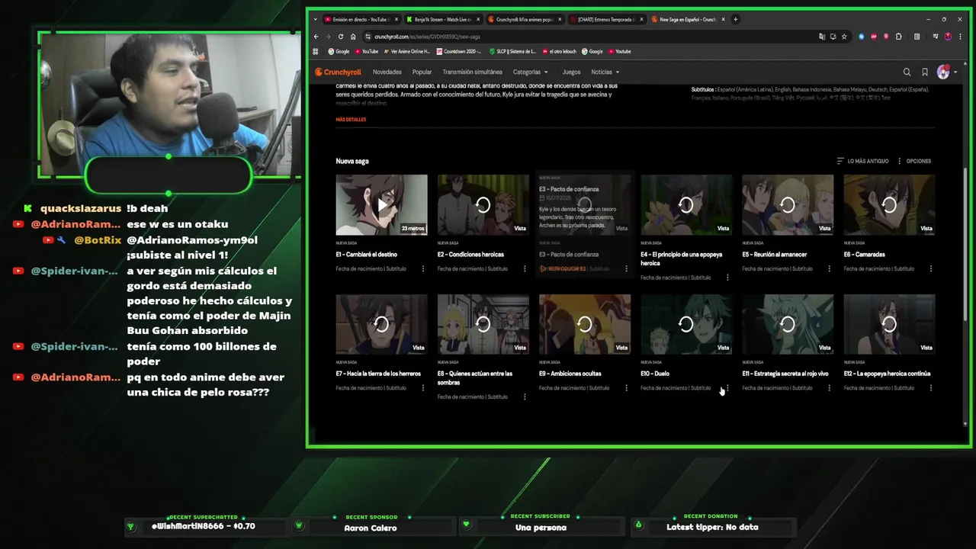Image resolution: width=976 pixels, height=549 pixels.
Task: Click the crunchyroll.com address bar URL
Action: coord(427,37)
